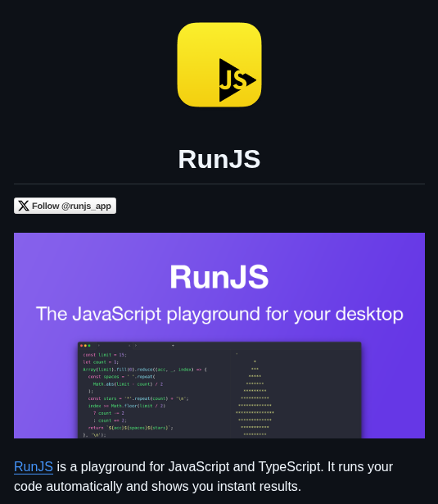The height and width of the screenshot is (504, 438).
Task: Open the purple RunJS banner image
Action: click(219, 335)
